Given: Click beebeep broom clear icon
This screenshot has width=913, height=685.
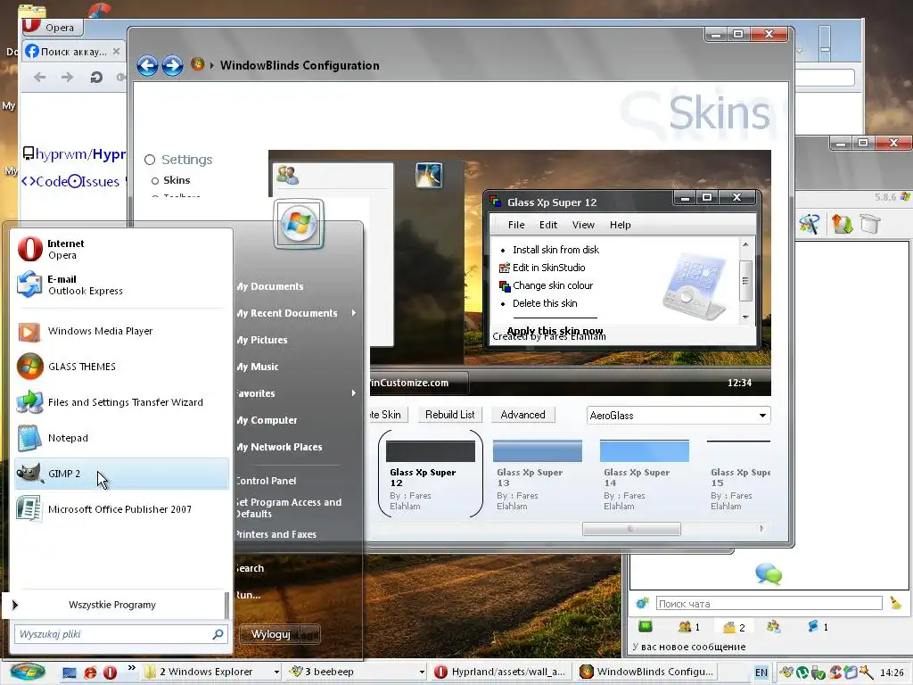Looking at the screenshot, I should click(895, 603).
